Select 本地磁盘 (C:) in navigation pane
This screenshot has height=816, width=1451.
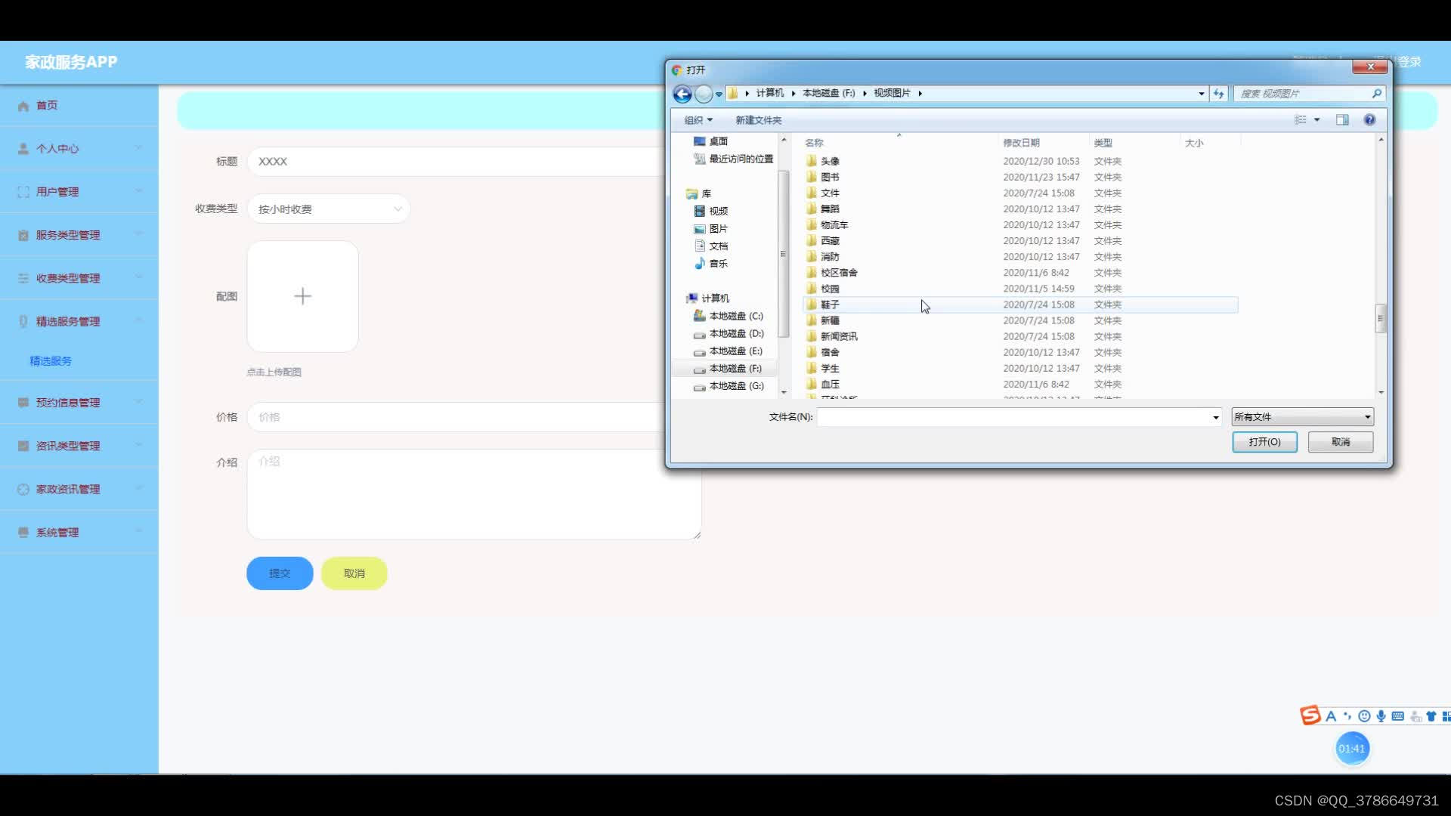[729, 316]
